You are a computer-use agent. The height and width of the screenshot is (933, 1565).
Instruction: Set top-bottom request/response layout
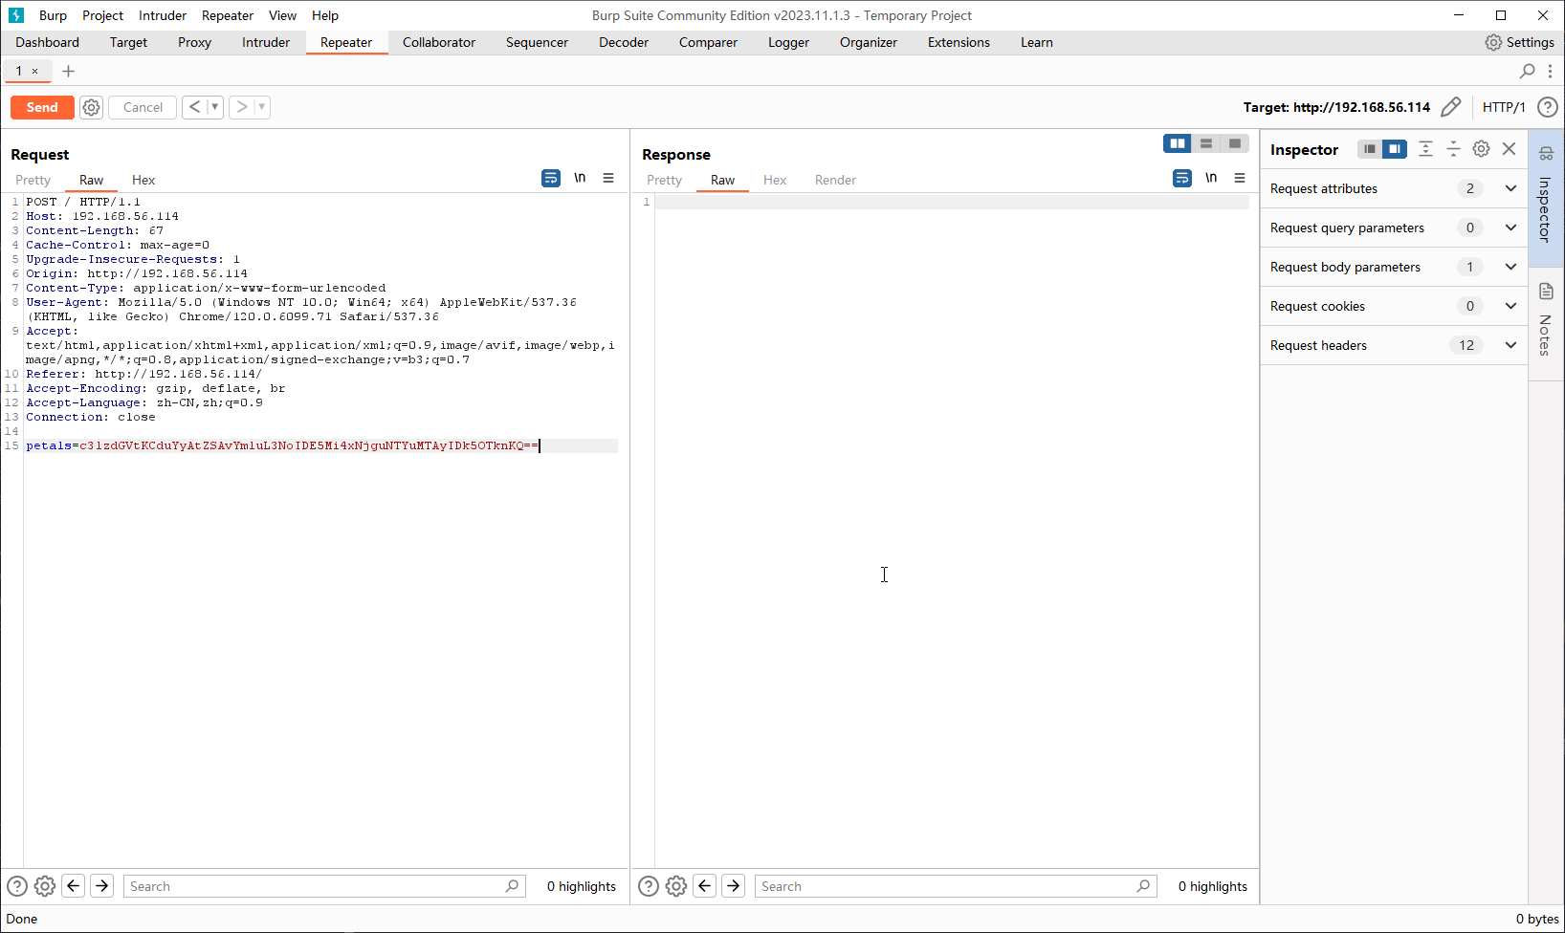1206,143
